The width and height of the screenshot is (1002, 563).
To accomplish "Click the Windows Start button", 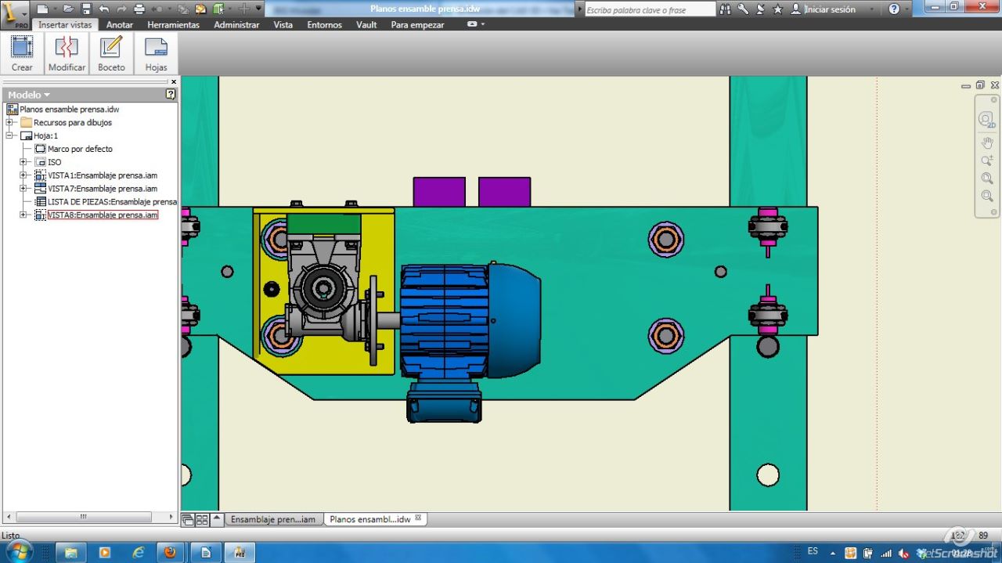I will [19, 551].
